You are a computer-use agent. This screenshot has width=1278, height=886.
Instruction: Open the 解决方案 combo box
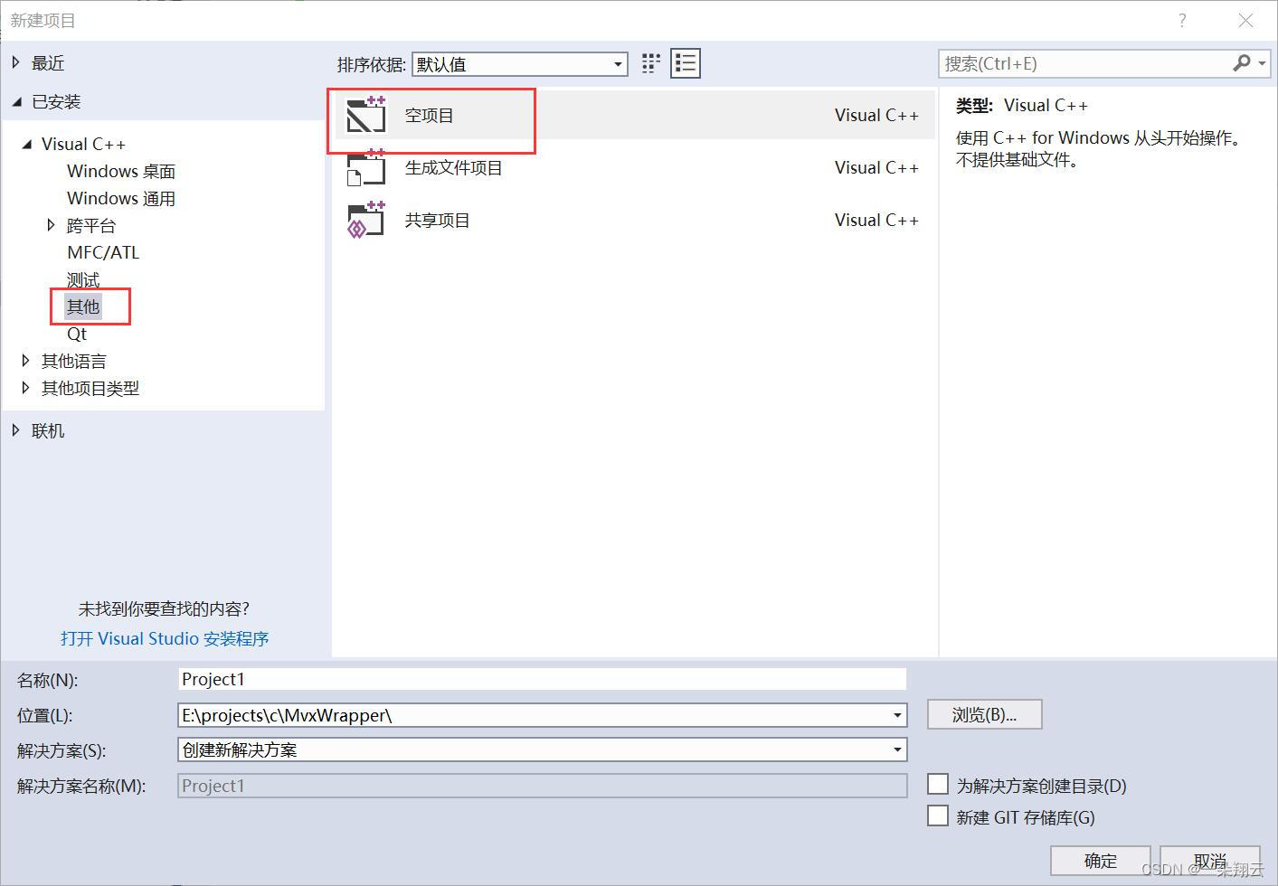543,749
